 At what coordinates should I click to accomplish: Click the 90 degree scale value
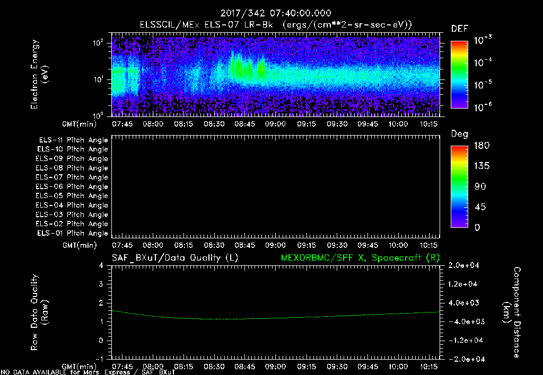[480, 187]
